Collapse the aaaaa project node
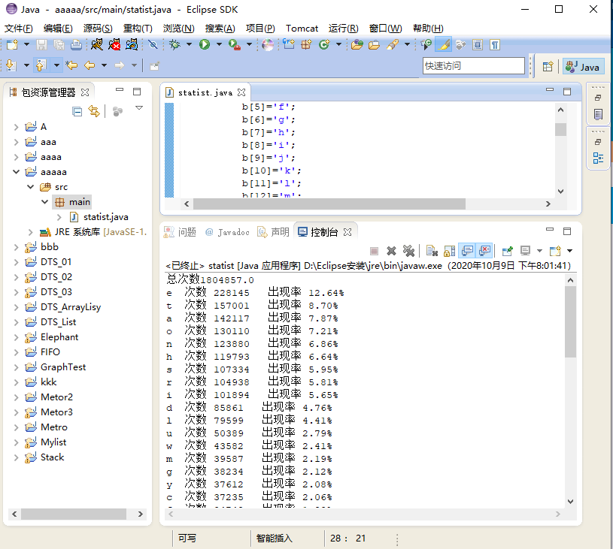613x549 pixels. coord(16,171)
